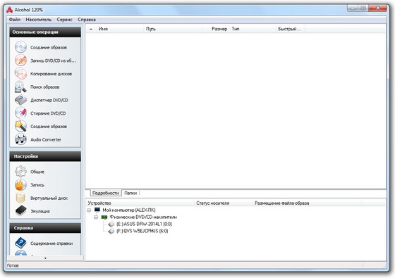
Task: Open the Эмуляция chip icon
Action: [x=20, y=211]
